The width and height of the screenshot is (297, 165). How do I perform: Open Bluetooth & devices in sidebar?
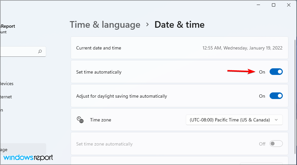pyautogui.click(x=7, y=83)
